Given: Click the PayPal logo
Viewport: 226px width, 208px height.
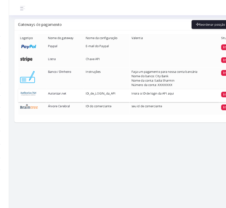Looking at the screenshot, I should [29, 47].
